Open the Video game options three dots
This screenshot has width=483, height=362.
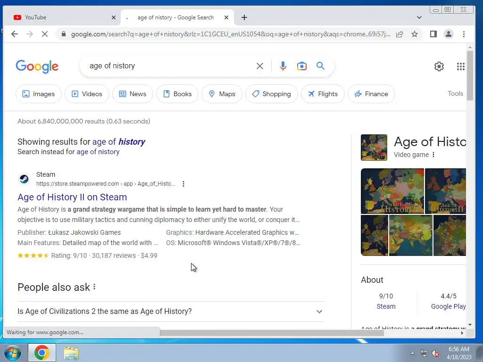coord(433,155)
